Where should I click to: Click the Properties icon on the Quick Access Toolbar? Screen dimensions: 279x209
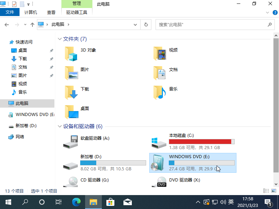pyautogui.click(x=14, y=4)
